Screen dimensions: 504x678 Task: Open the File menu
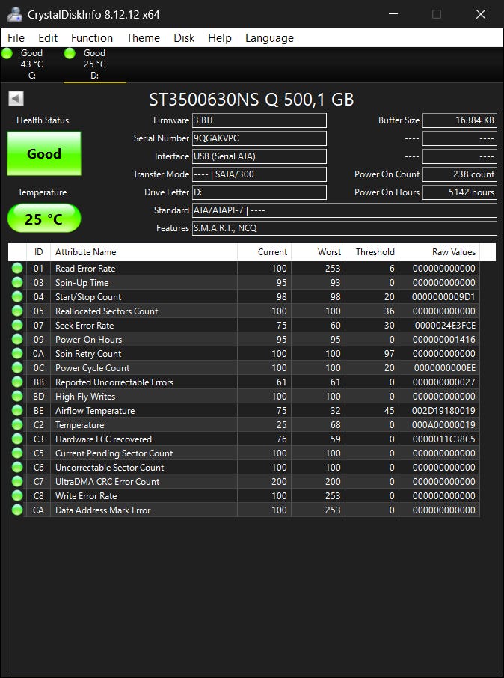click(16, 38)
